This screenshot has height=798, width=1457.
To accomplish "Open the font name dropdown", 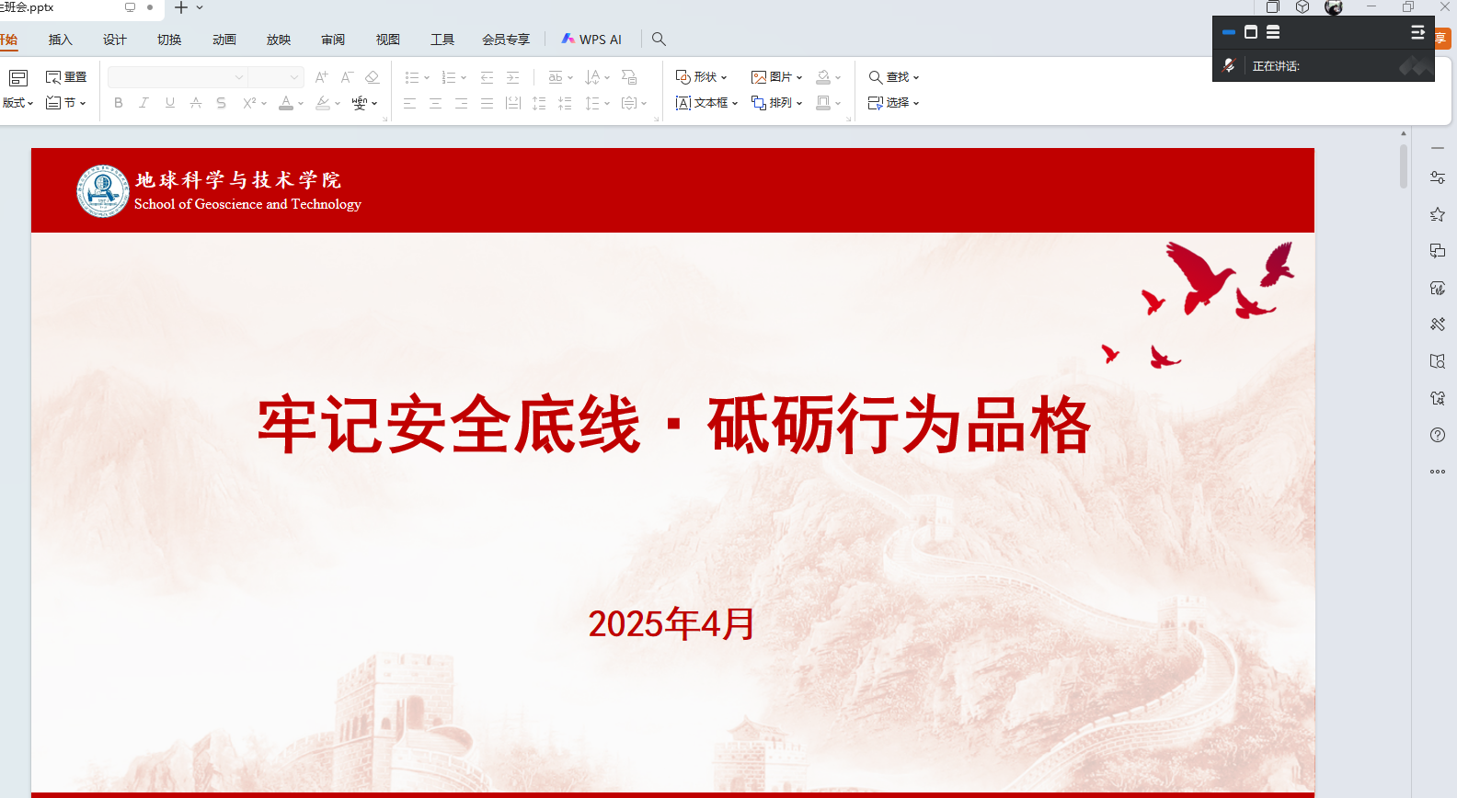I will [x=239, y=77].
